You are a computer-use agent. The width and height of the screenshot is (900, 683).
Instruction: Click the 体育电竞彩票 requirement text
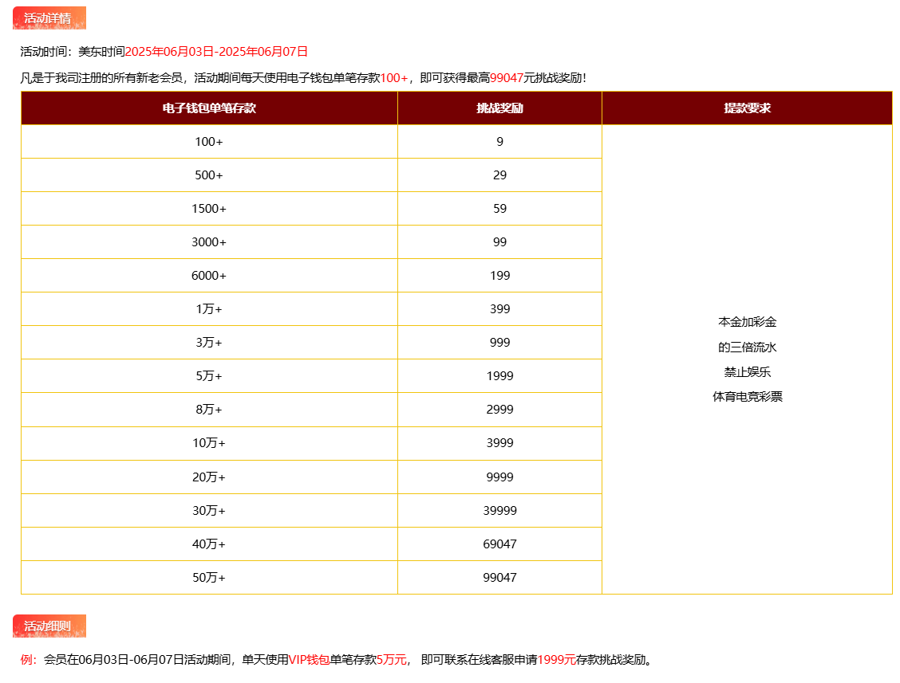[747, 396]
